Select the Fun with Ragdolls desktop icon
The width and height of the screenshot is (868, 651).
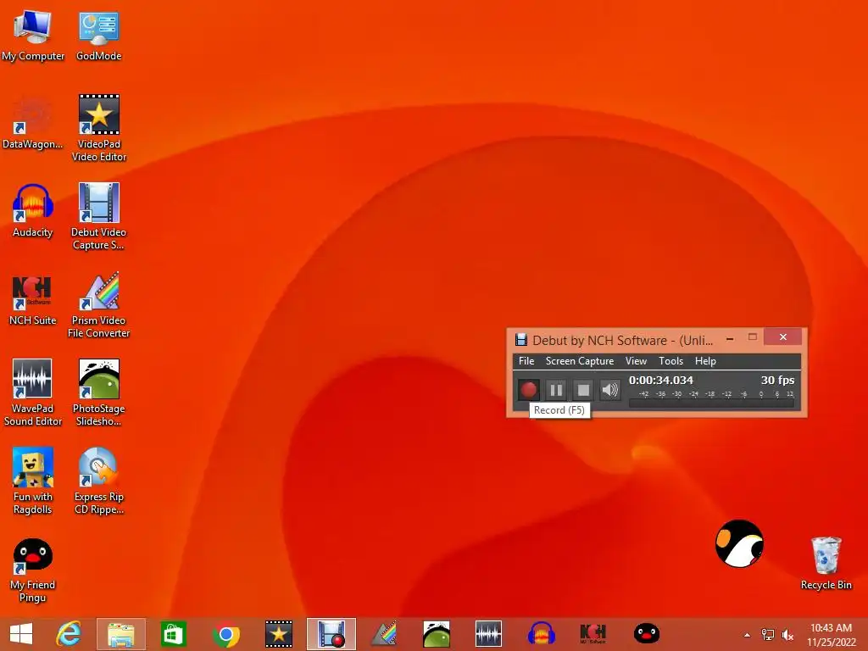point(33,481)
